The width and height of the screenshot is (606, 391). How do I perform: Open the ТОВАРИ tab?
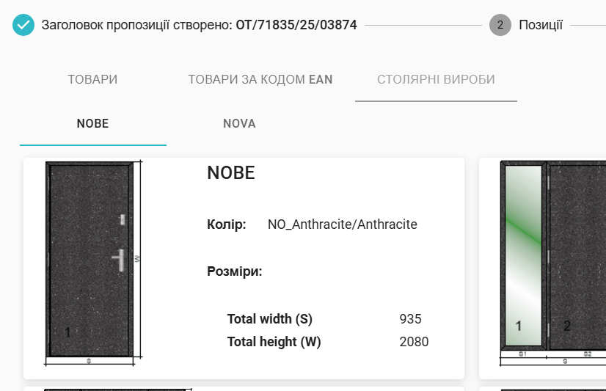click(92, 80)
